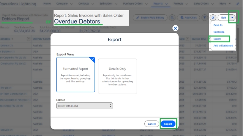Screen dimensions: 243x136
Task: Refresh the report with the reload icon
Action: [x=213, y=18]
